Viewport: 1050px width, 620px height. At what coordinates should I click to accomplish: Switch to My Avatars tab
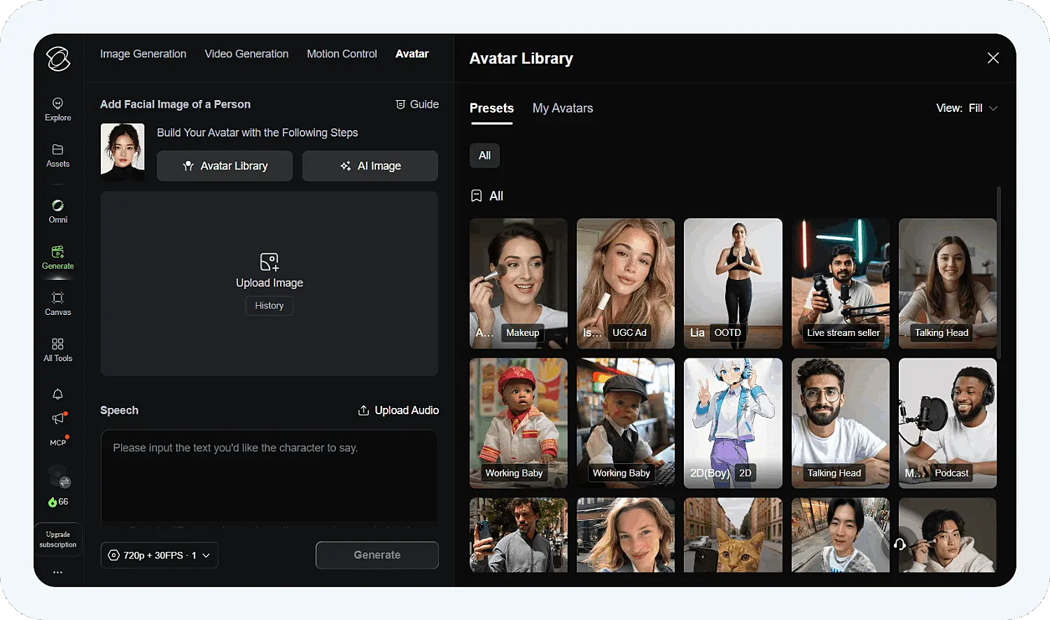coord(563,108)
